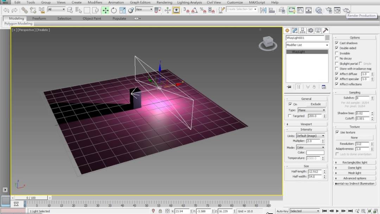Toggle the Cast shadows checkbox
The height and width of the screenshot is (214, 380).
click(x=337, y=43)
